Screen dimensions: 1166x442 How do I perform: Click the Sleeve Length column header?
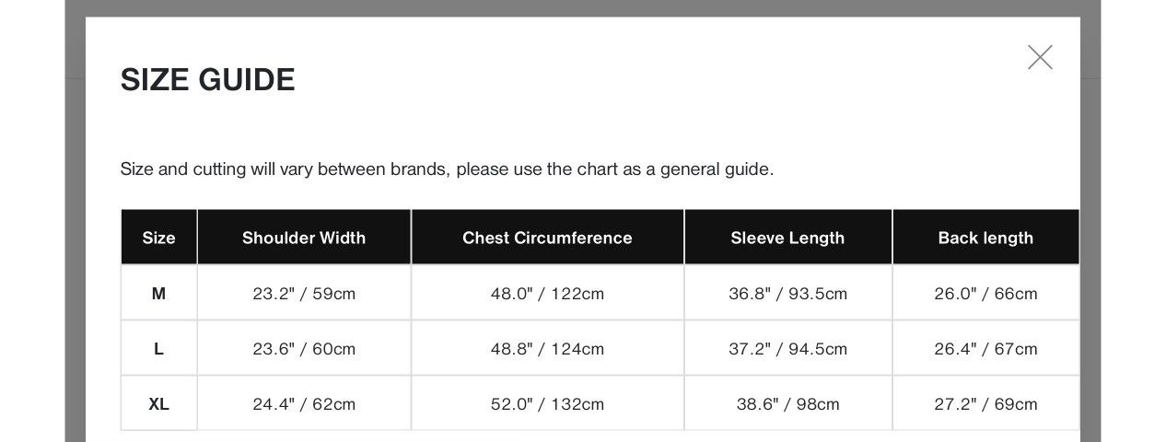(787, 238)
